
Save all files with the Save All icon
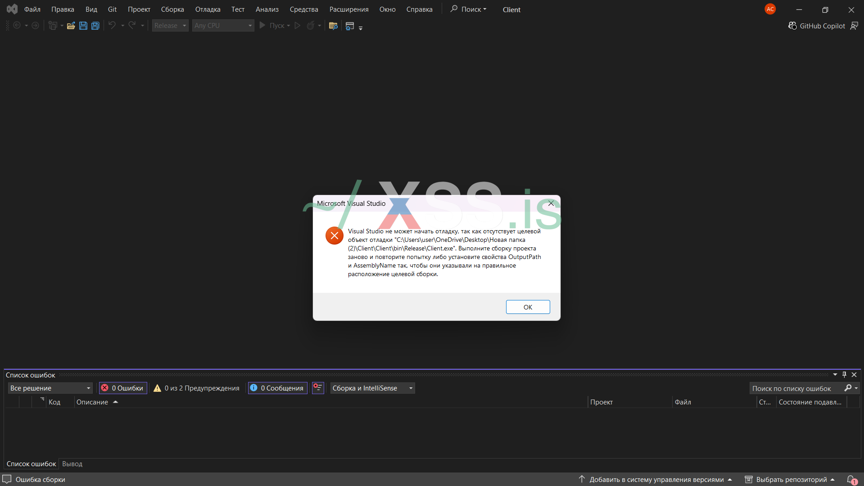95,26
